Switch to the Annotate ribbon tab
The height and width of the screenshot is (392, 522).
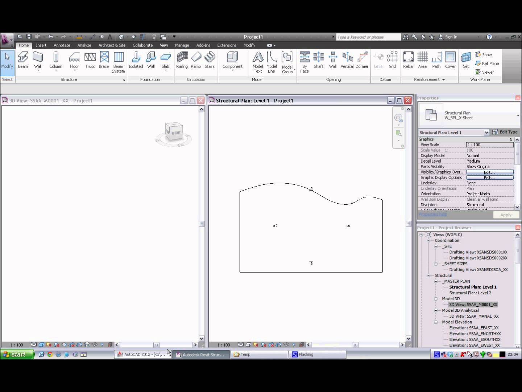(x=62, y=45)
